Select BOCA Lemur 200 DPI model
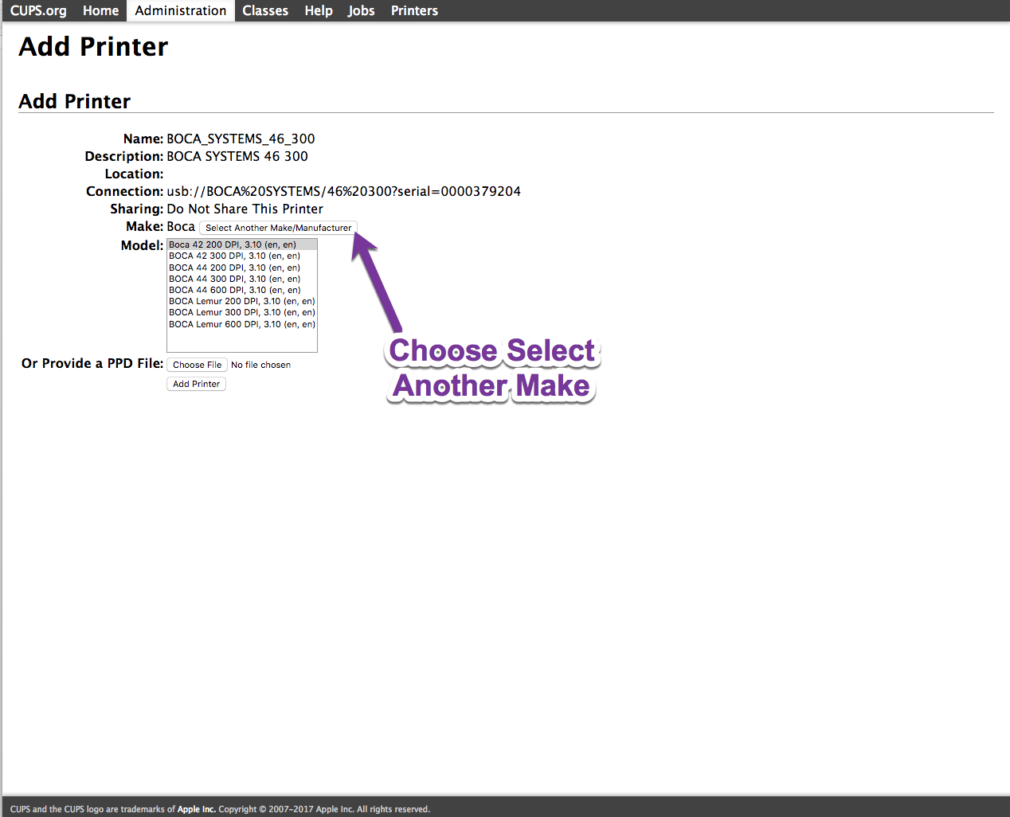 [x=242, y=301]
